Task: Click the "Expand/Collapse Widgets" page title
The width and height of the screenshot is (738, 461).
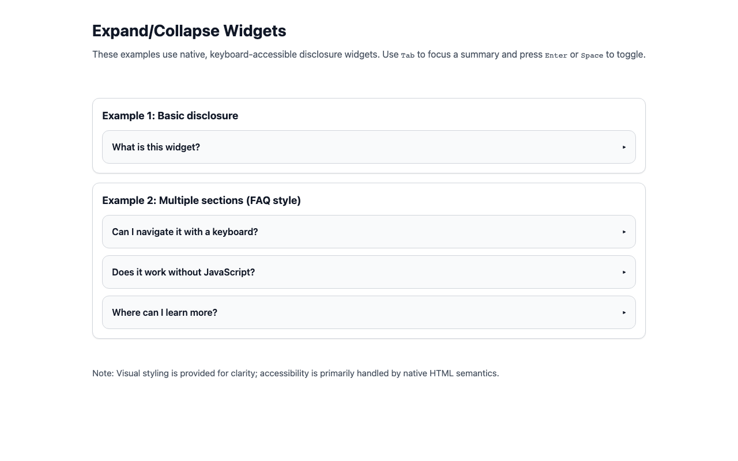Action: [189, 31]
